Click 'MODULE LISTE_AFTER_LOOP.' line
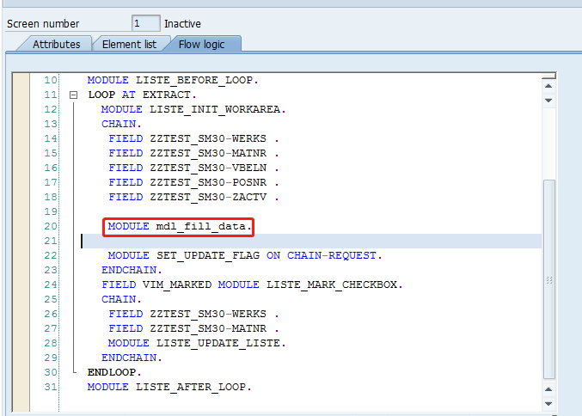Image resolution: width=582 pixels, height=416 pixels. (169, 387)
